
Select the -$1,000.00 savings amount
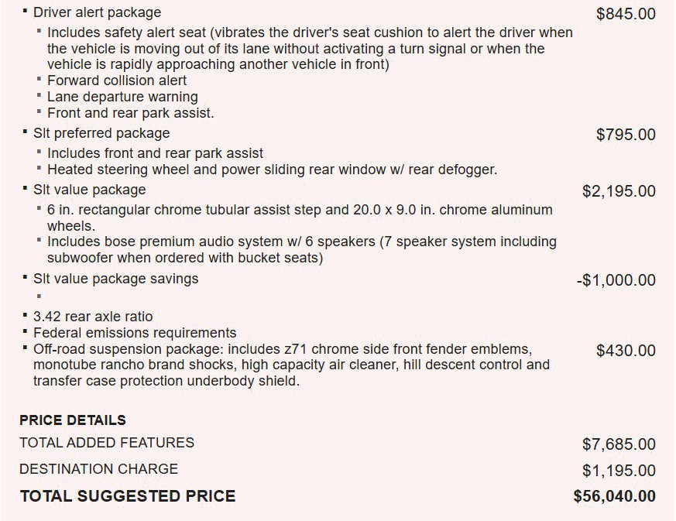(x=616, y=280)
